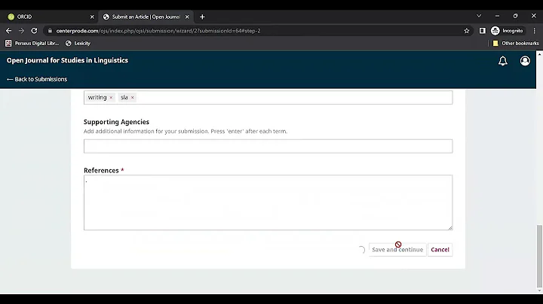Restore down the browser window
The image size is (543, 304).
coord(516,16)
